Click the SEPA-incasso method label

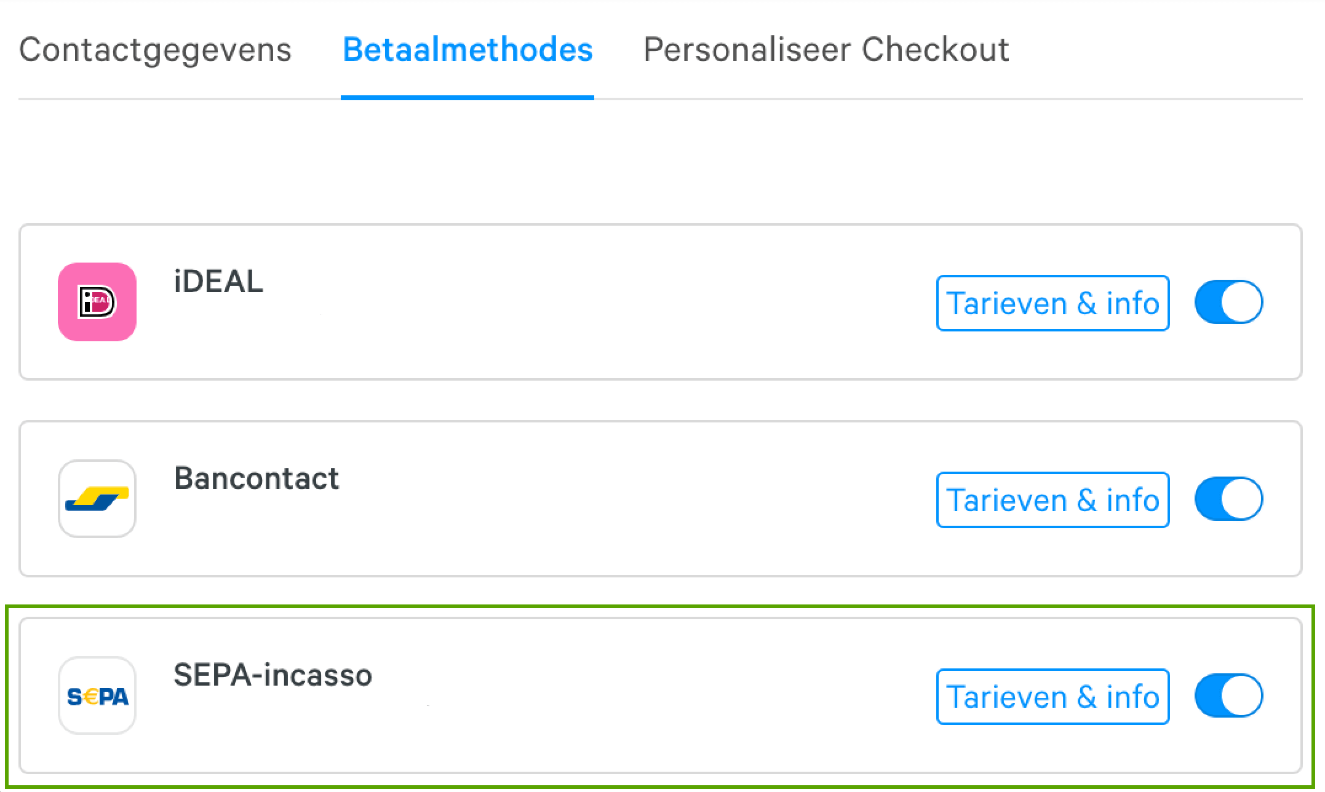click(273, 675)
